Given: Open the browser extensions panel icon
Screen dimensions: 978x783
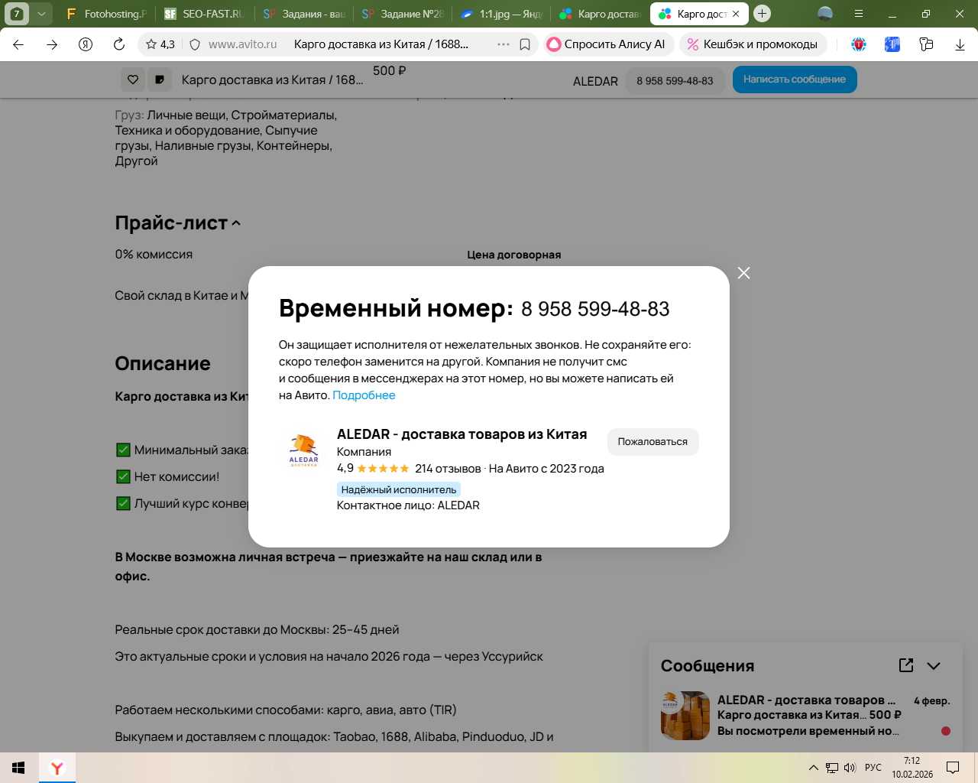Looking at the screenshot, I should pyautogui.click(x=926, y=44).
